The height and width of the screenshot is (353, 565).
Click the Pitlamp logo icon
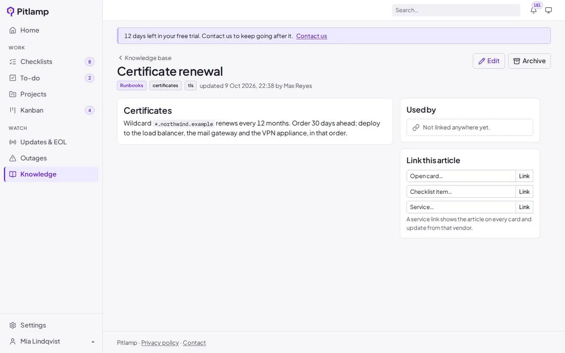pyautogui.click(x=11, y=11)
